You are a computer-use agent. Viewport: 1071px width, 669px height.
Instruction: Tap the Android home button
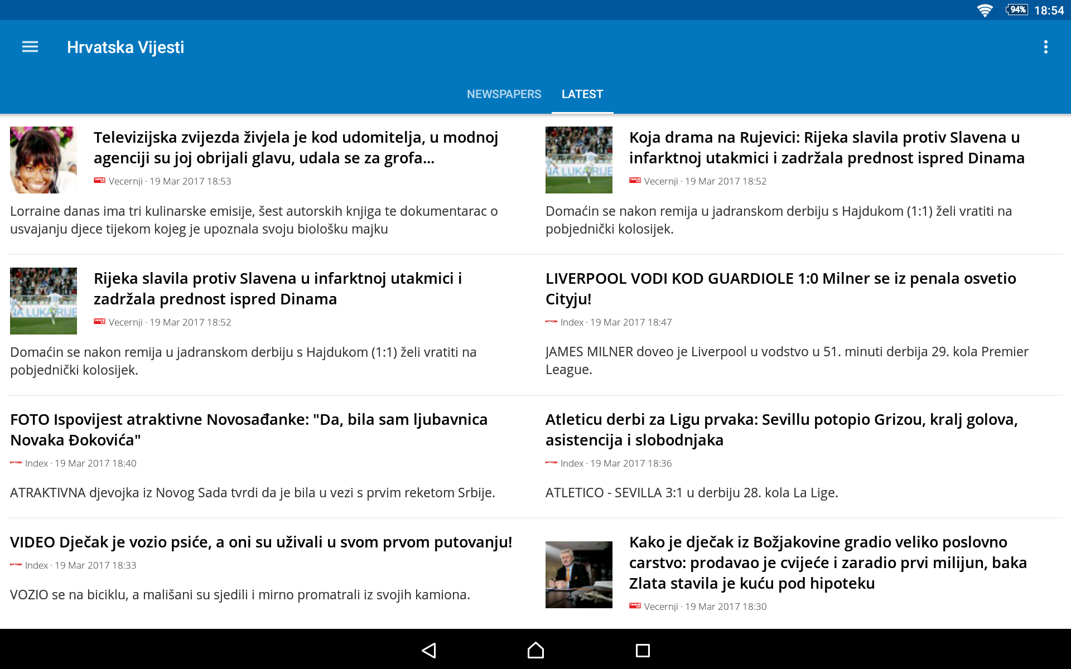click(535, 650)
